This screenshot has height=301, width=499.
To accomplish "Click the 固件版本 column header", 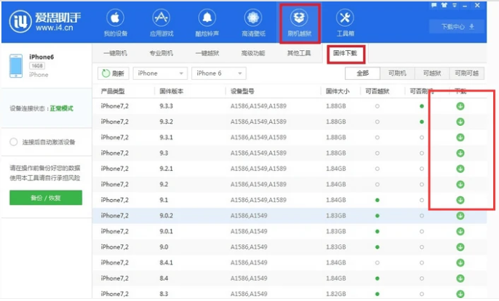I will click(x=171, y=92).
